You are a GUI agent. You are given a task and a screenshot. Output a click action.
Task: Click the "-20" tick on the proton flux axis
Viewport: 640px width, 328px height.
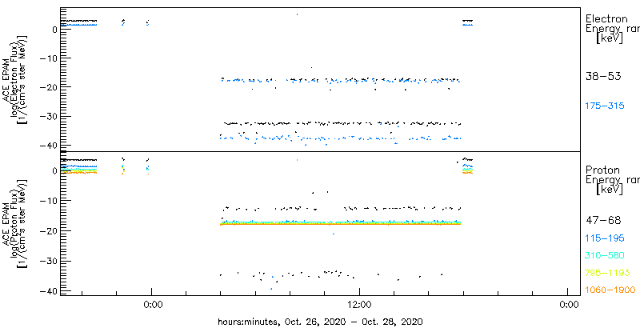click(49, 231)
